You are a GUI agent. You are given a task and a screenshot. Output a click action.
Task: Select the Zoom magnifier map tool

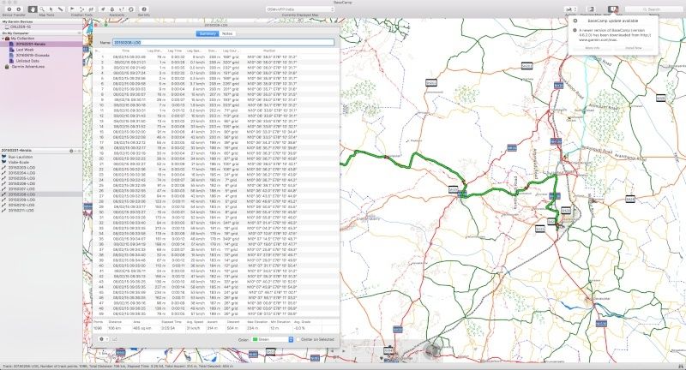point(42,9)
